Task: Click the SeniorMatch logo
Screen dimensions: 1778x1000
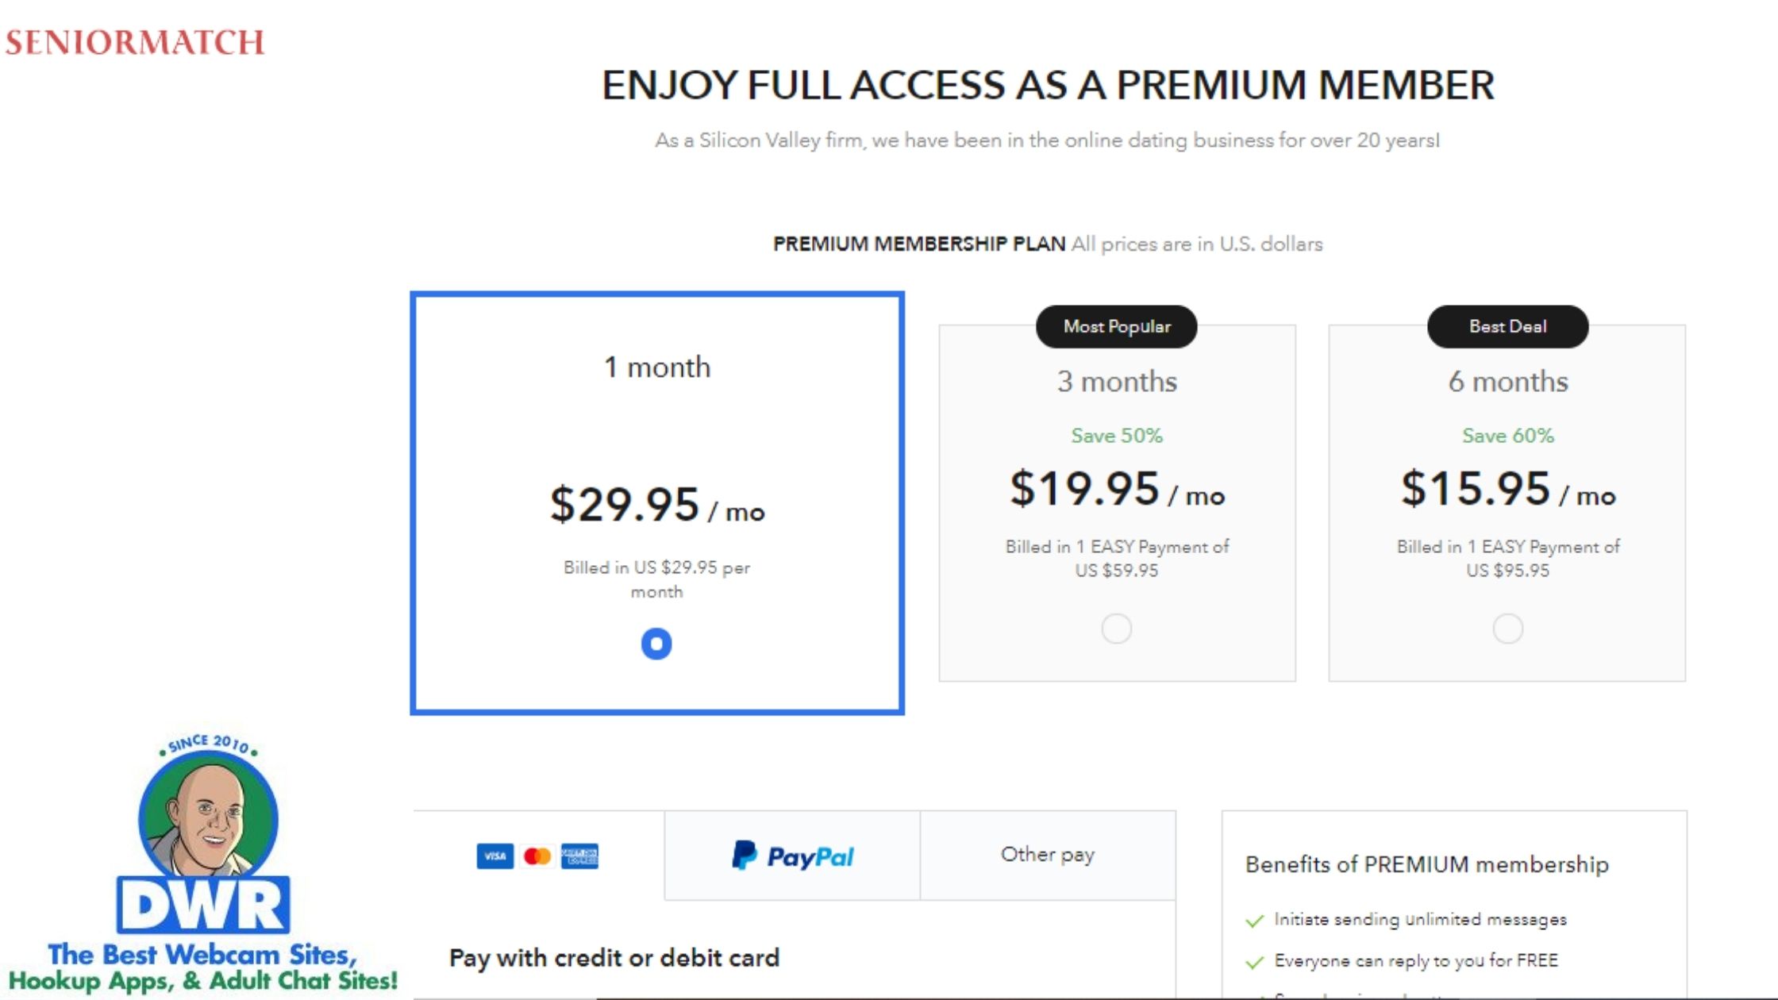Action: [135, 43]
